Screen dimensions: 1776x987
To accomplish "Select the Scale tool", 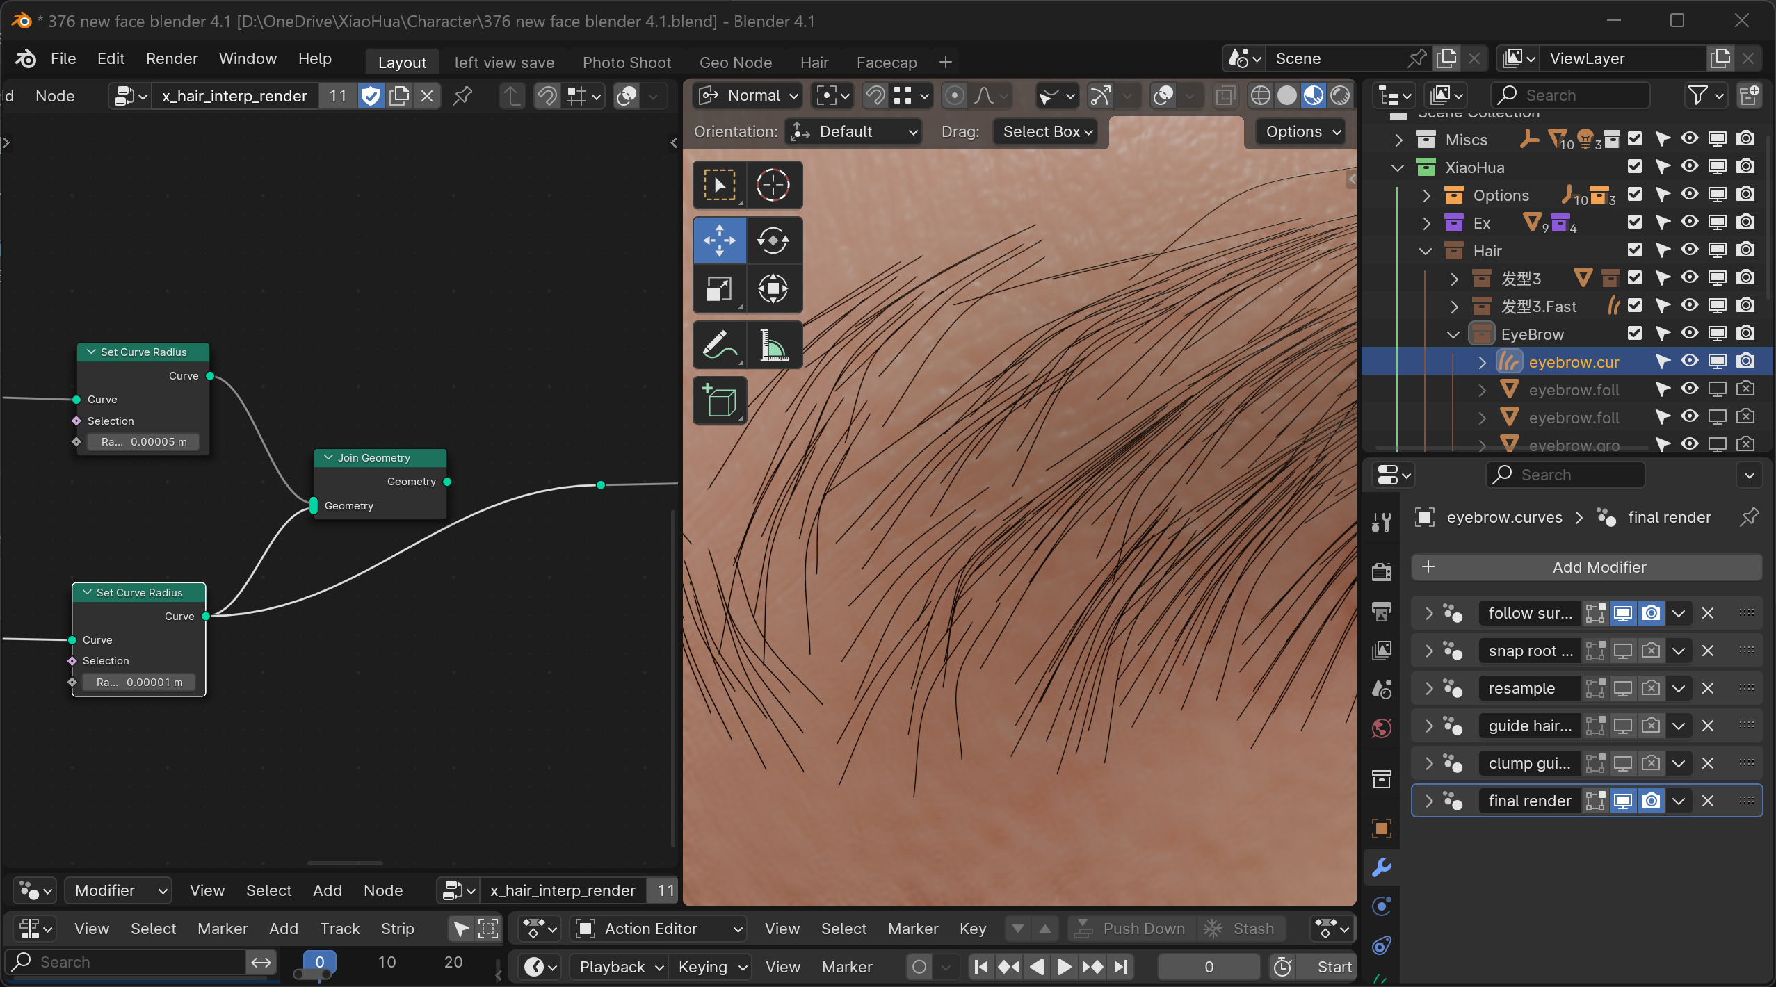I will coord(720,288).
